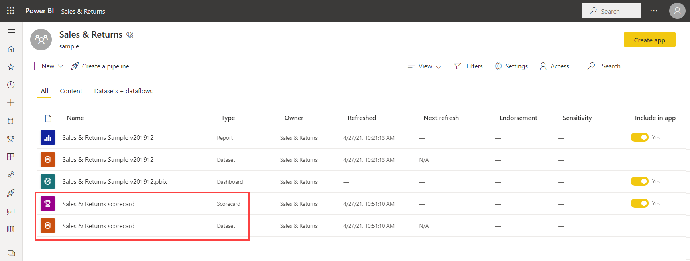The width and height of the screenshot is (690, 261).
Task: Open the Sales & Returns scorecard item
Action: click(x=98, y=204)
